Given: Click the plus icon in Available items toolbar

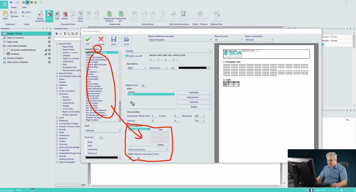Looking at the screenshot, I should 57,33.
